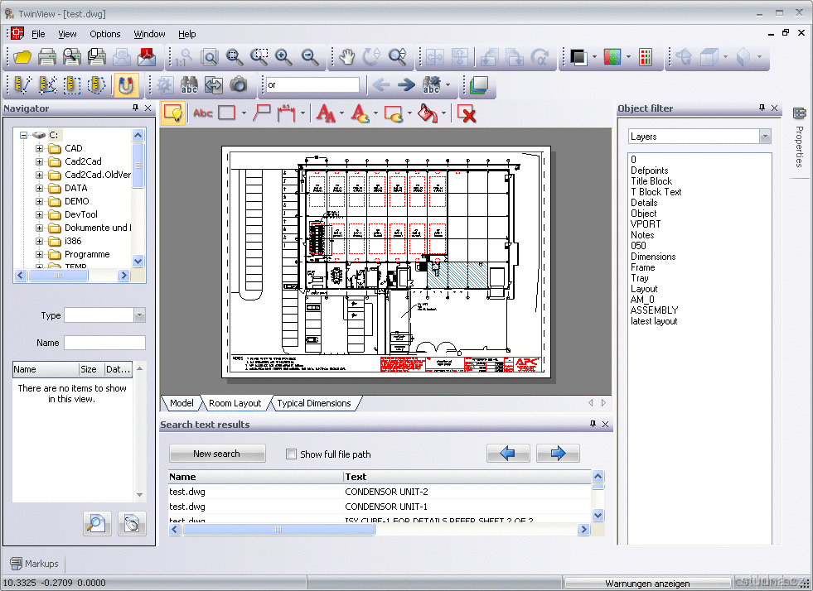Click the zoom in magnifier icon
Screen dimensions: 813x591
[284, 57]
